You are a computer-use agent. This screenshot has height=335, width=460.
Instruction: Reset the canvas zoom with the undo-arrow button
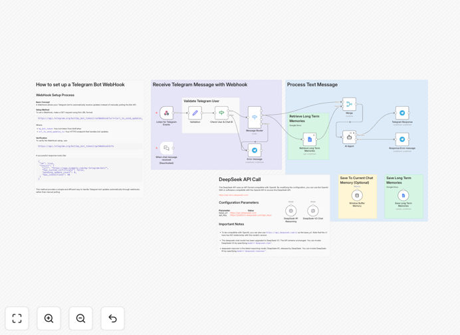(x=112, y=318)
